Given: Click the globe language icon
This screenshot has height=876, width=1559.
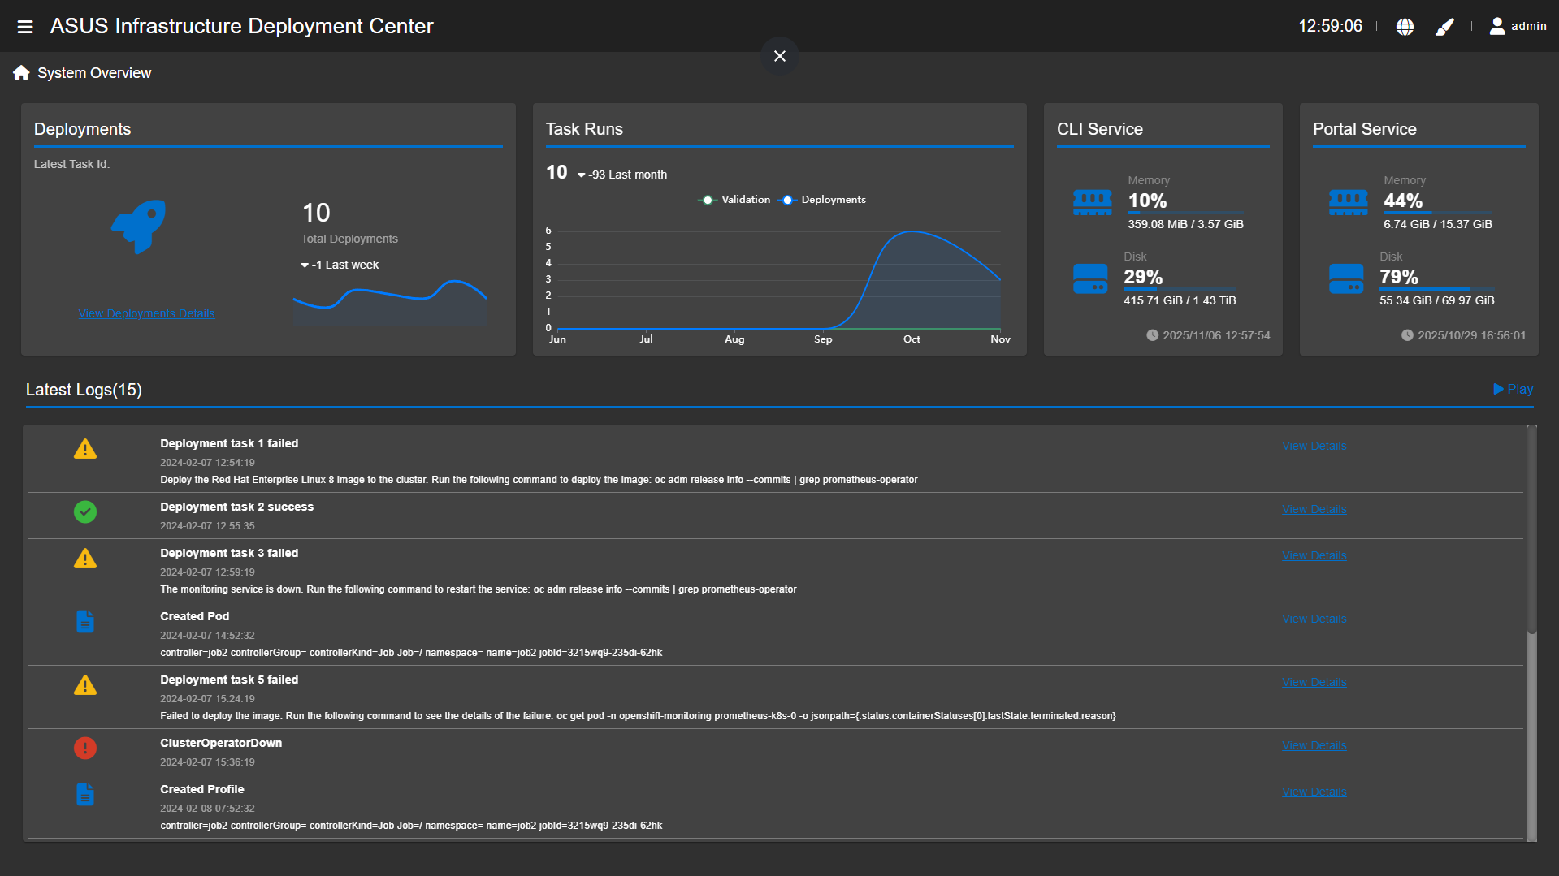Looking at the screenshot, I should (x=1405, y=27).
